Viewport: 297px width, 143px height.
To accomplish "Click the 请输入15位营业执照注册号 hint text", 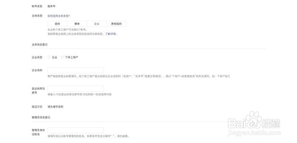I will 79,94.
